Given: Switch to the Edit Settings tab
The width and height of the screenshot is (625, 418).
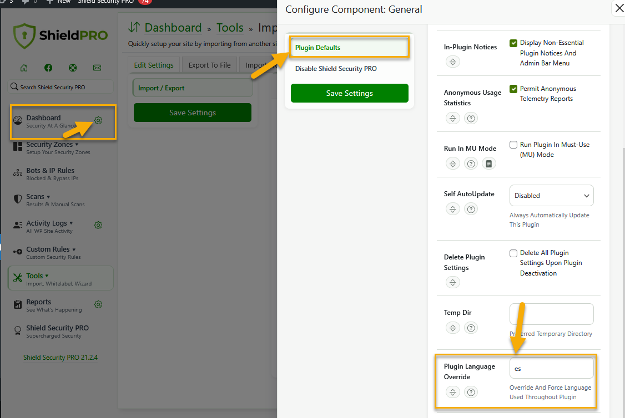Looking at the screenshot, I should pyautogui.click(x=153, y=65).
